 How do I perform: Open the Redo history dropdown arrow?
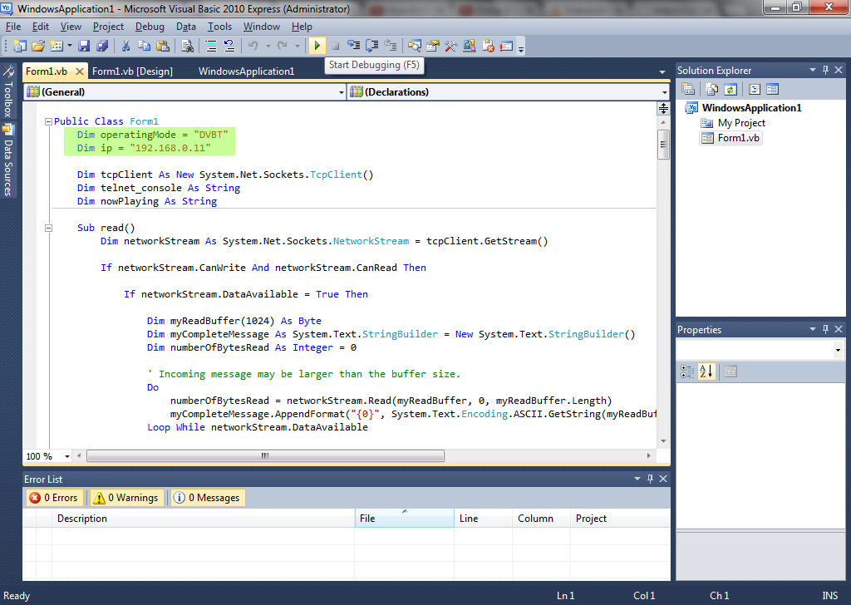point(298,46)
